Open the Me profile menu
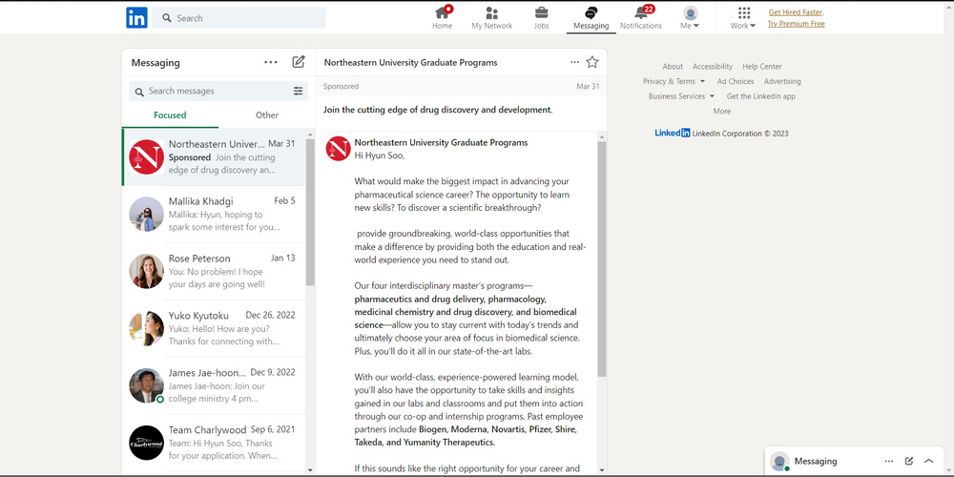Screen dimensions: 954x477 click(690, 17)
